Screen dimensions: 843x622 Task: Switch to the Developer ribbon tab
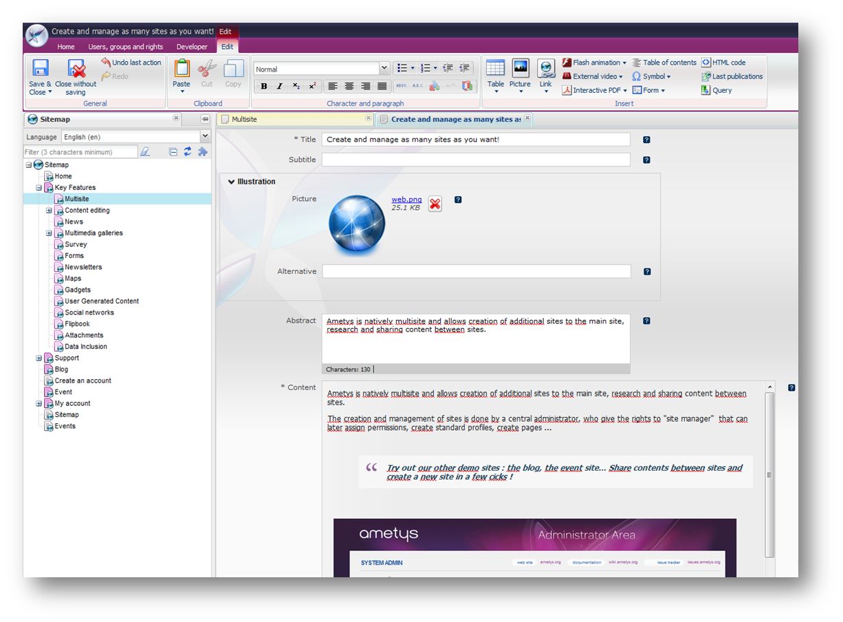[x=192, y=46]
